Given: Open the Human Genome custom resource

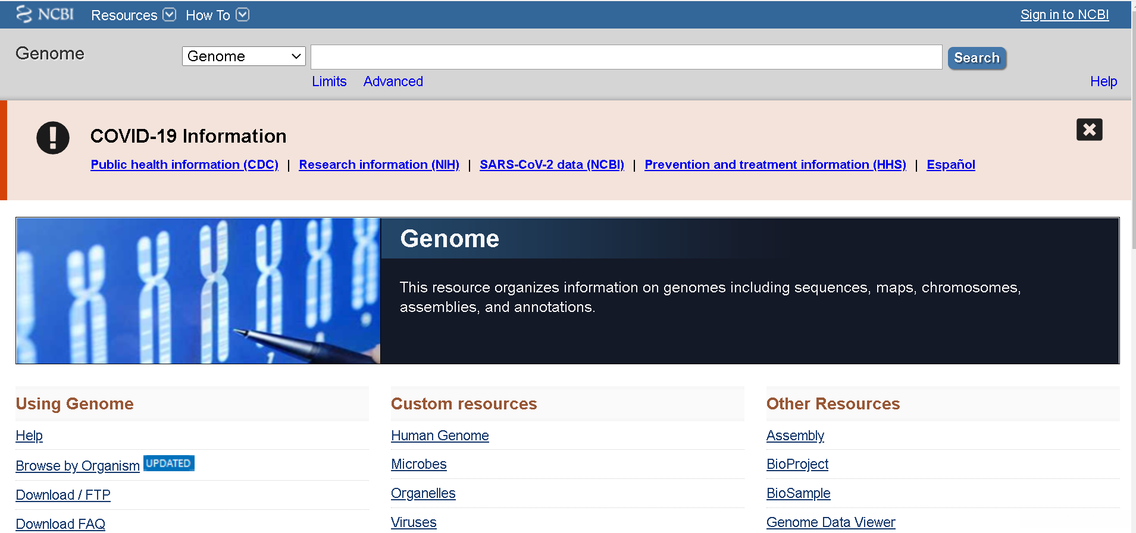Looking at the screenshot, I should click(440, 436).
